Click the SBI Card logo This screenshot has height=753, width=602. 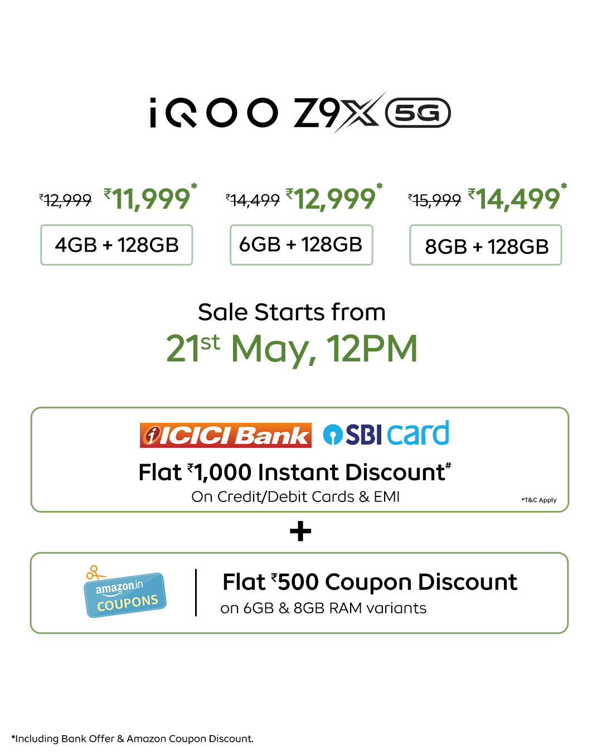click(386, 434)
